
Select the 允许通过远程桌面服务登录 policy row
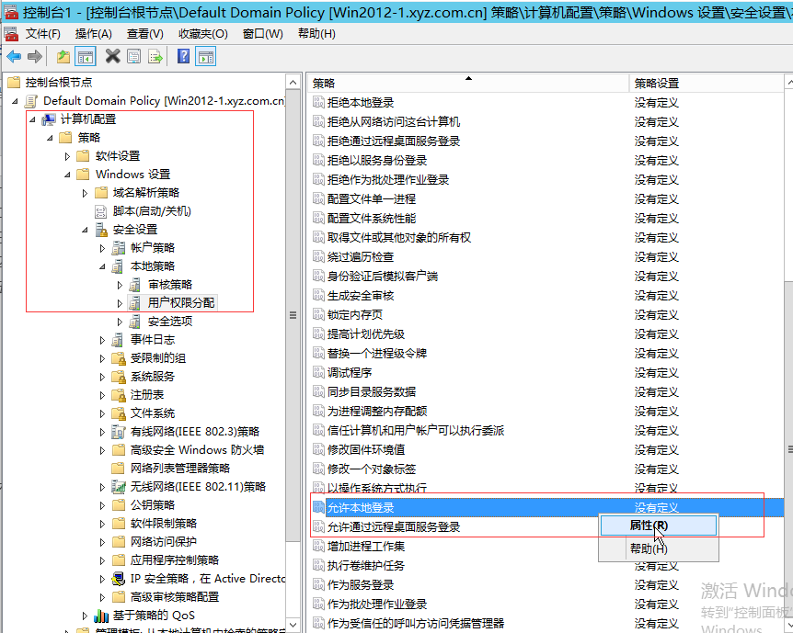[546, 527]
